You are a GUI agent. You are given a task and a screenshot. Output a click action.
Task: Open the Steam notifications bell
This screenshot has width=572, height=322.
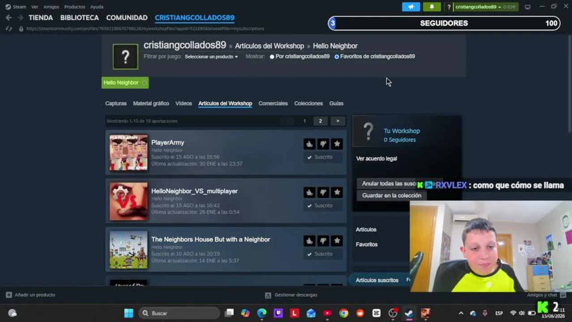tap(431, 7)
